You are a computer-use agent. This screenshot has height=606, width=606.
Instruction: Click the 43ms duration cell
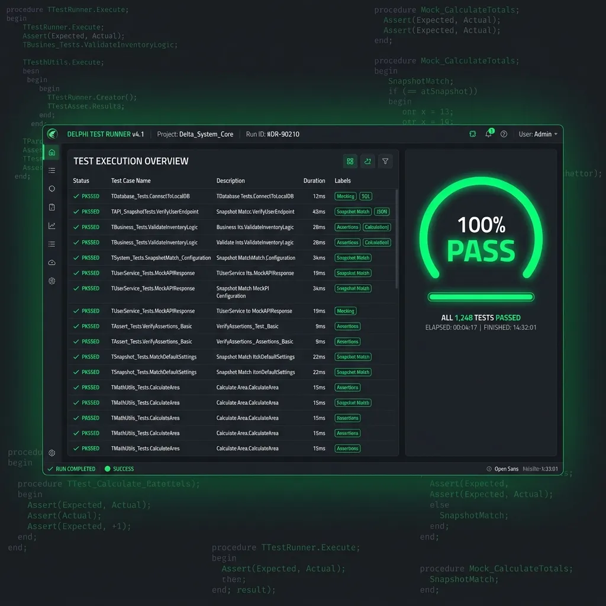pyautogui.click(x=319, y=212)
